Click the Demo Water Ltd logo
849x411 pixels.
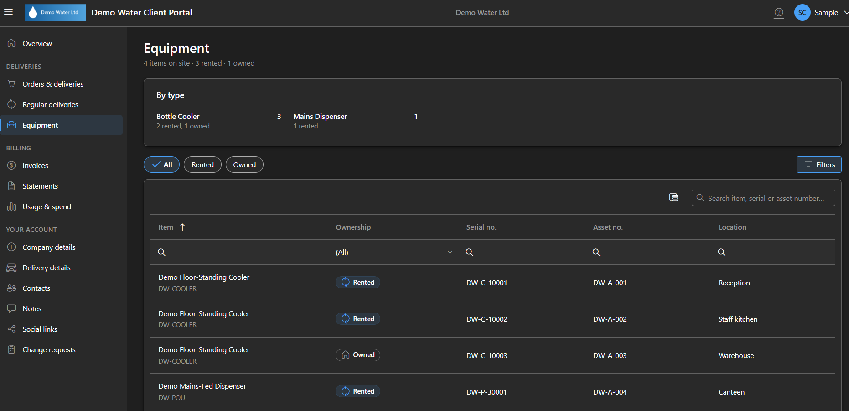(55, 12)
